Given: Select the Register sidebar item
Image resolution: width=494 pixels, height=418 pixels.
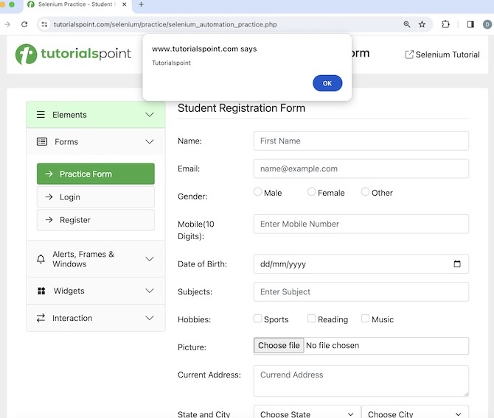Looking at the screenshot, I should point(96,220).
